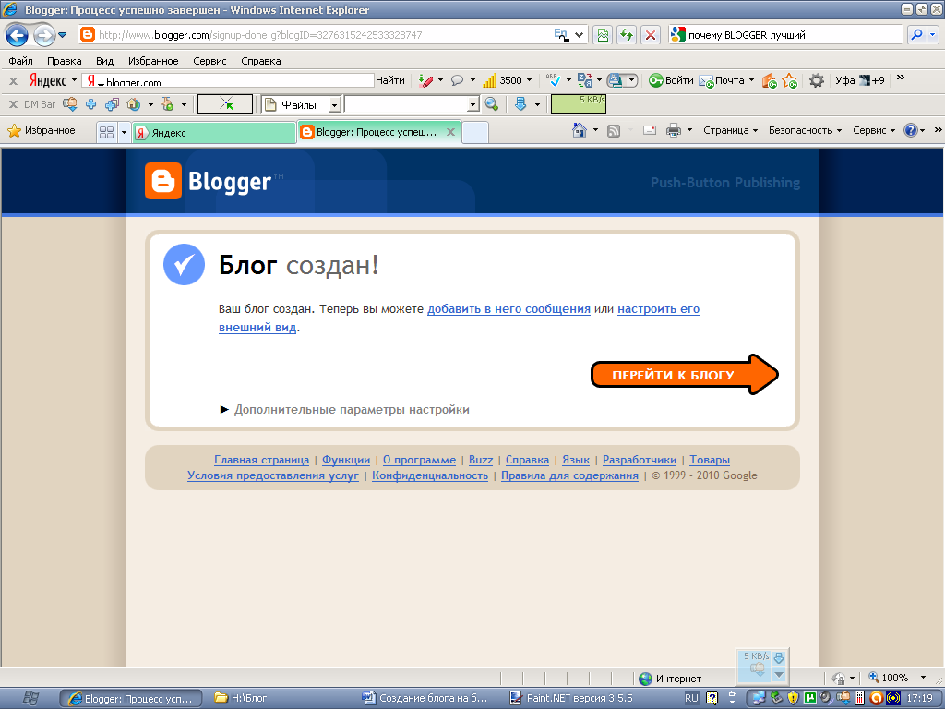This screenshot has height=709, width=945.
Task: Click the Buzz footer link
Action: click(x=480, y=460)
